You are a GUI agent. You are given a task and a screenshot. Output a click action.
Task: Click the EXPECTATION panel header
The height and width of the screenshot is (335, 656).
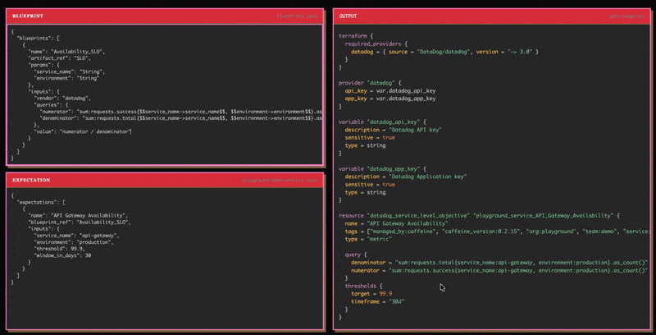31,179
